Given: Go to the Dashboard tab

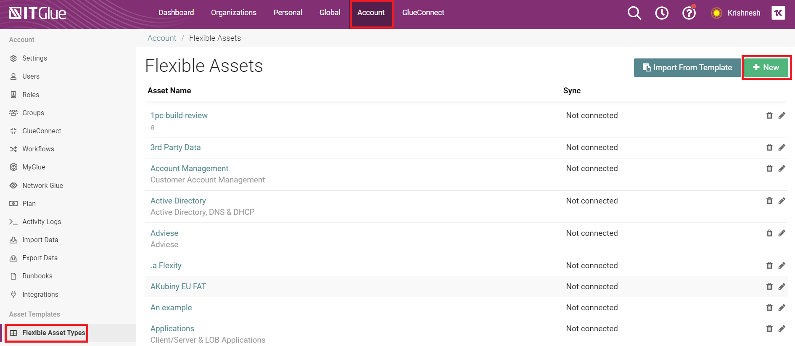Looking at the screenshot, I should tap(176, 13).
